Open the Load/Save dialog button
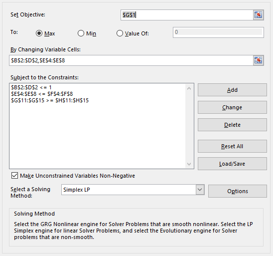This screenshot has height=256, width=273. pos(232,164)
